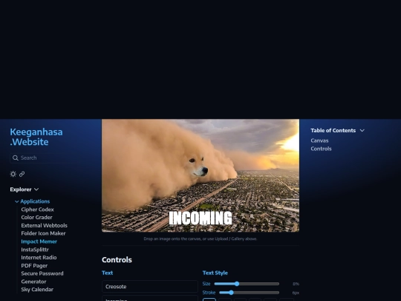Open the Applications folder link
The width and height of the screenshot is (401, 301).
point(35,201)
